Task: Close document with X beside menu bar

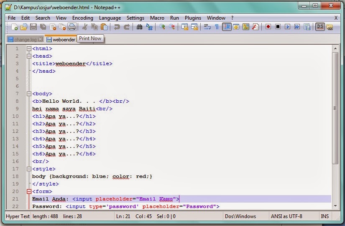Action: (336, 18)
